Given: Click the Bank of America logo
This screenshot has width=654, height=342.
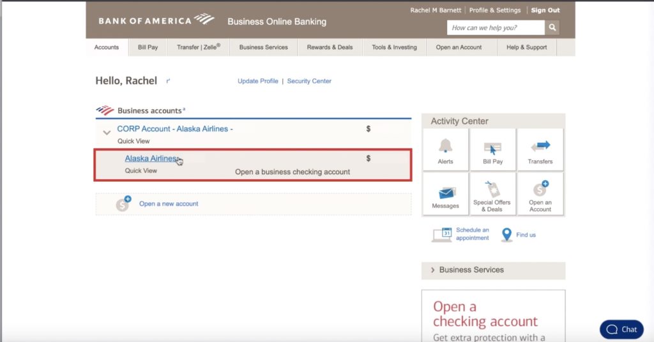Looking at the screenshot, I should [x=156, y=20].
